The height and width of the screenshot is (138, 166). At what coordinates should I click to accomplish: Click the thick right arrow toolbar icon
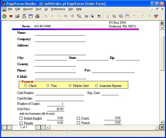[x=72, y=16]
